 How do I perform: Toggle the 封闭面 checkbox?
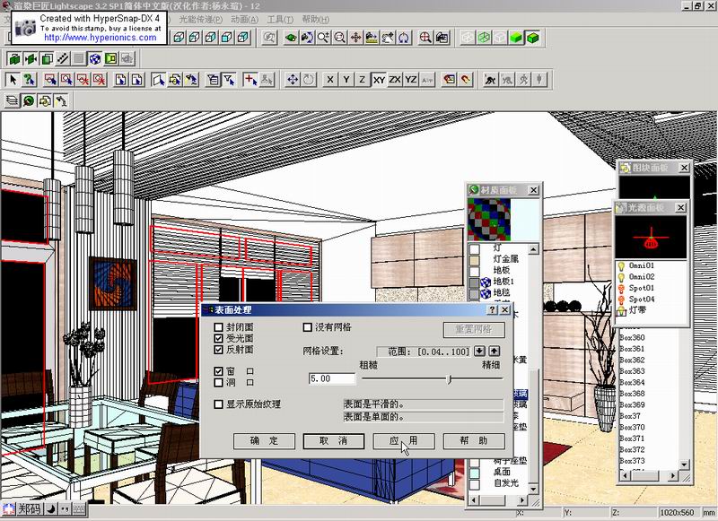coord(218,327)
